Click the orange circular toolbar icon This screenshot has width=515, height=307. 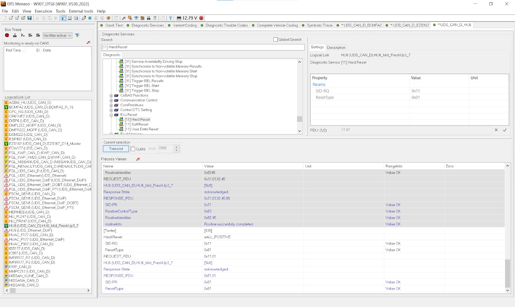(x=108, y=18)
